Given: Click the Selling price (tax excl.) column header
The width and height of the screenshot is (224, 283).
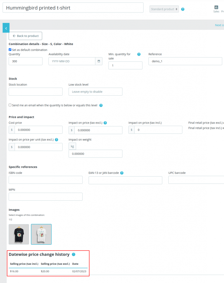Looking at the screenshot, I should coord(55,264).
